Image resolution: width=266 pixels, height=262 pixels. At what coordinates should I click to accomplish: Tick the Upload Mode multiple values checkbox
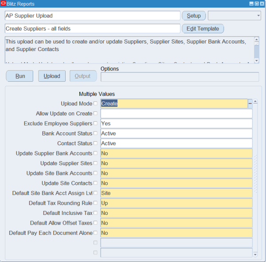coord(95,103)
